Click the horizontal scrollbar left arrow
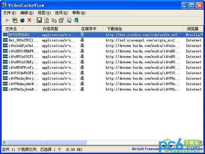 click(4, 142)
